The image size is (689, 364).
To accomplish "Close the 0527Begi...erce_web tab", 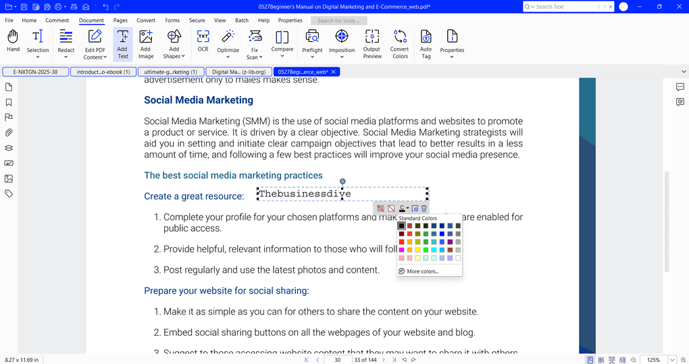I will coord(334,72).
